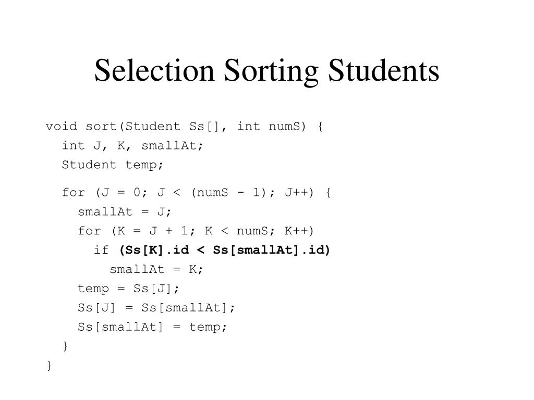This screenshot has width=534, height=400.
Task: Click the J++ increment expression
Action: (297, 193)
